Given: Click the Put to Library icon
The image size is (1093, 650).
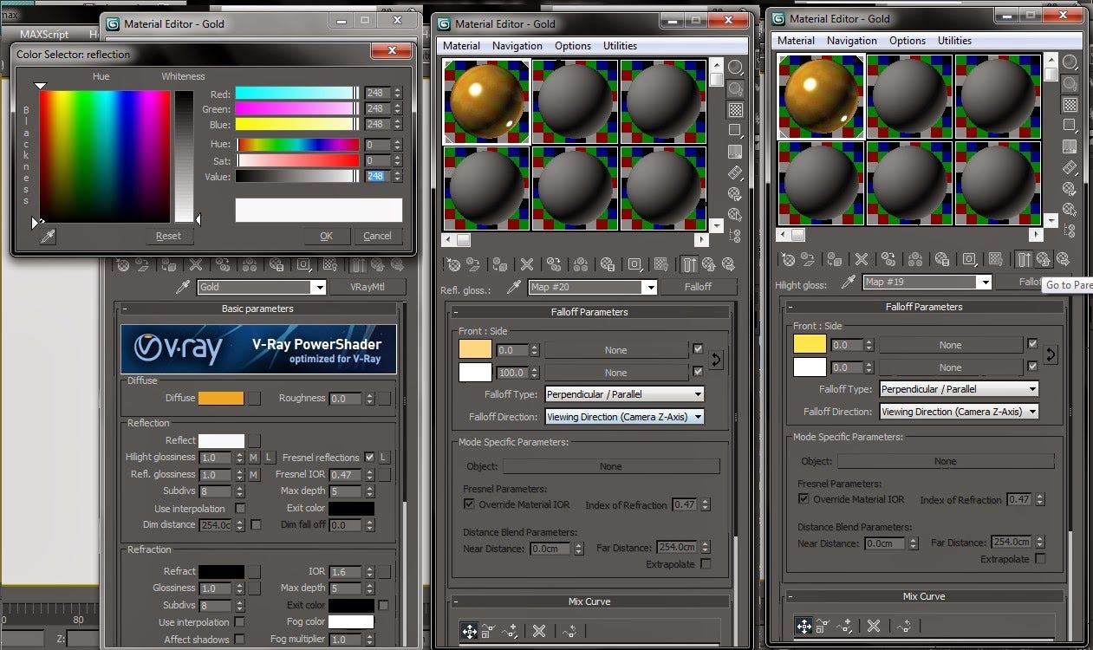Looking at the screenshot, I should coord(607,265).
